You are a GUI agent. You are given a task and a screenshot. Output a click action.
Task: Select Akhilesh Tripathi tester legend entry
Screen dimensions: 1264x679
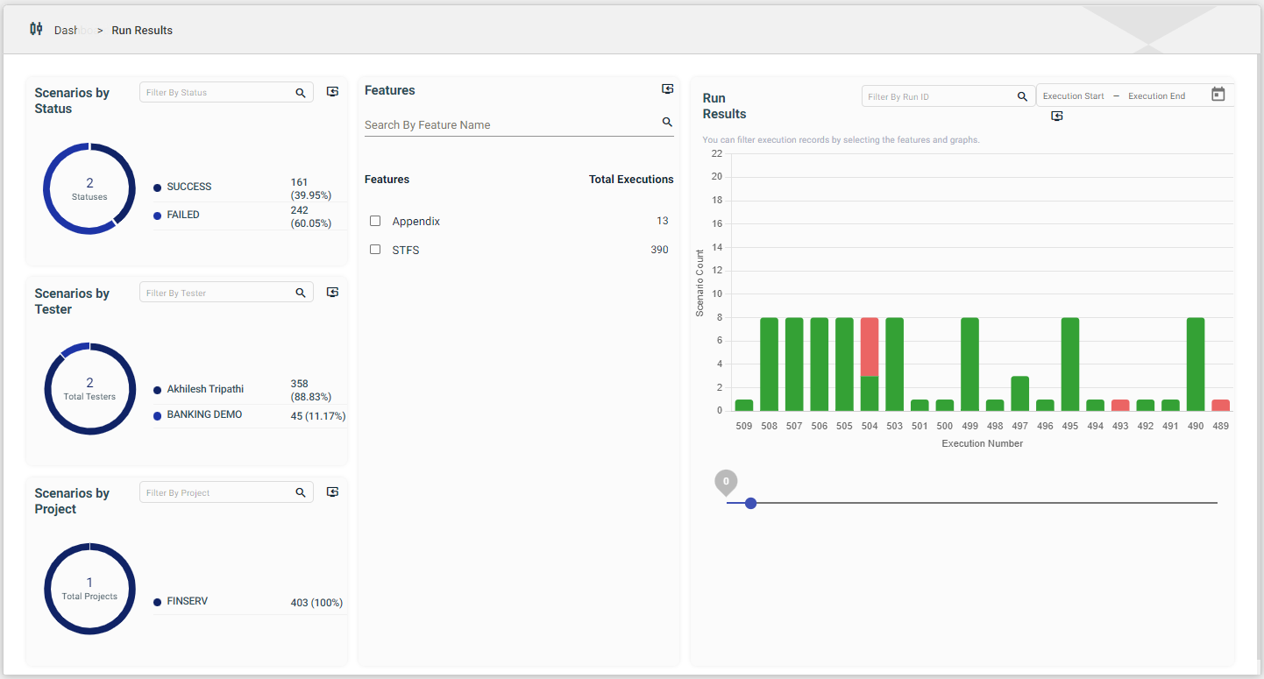pos(205,389)
